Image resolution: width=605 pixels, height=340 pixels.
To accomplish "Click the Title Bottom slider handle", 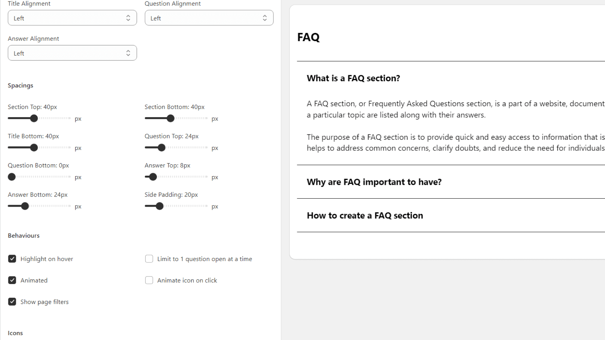I will [34, 147].
